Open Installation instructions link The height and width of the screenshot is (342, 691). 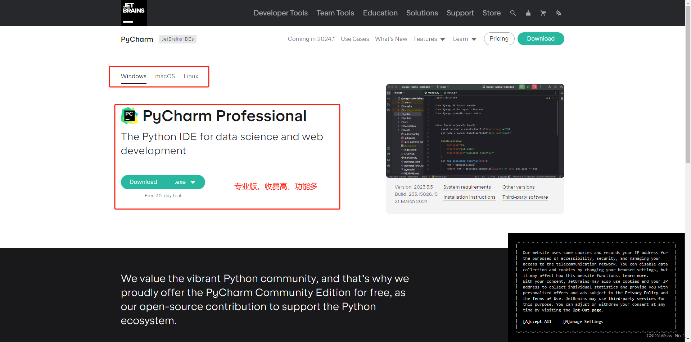pyautogui.click(x=469, y=197)
